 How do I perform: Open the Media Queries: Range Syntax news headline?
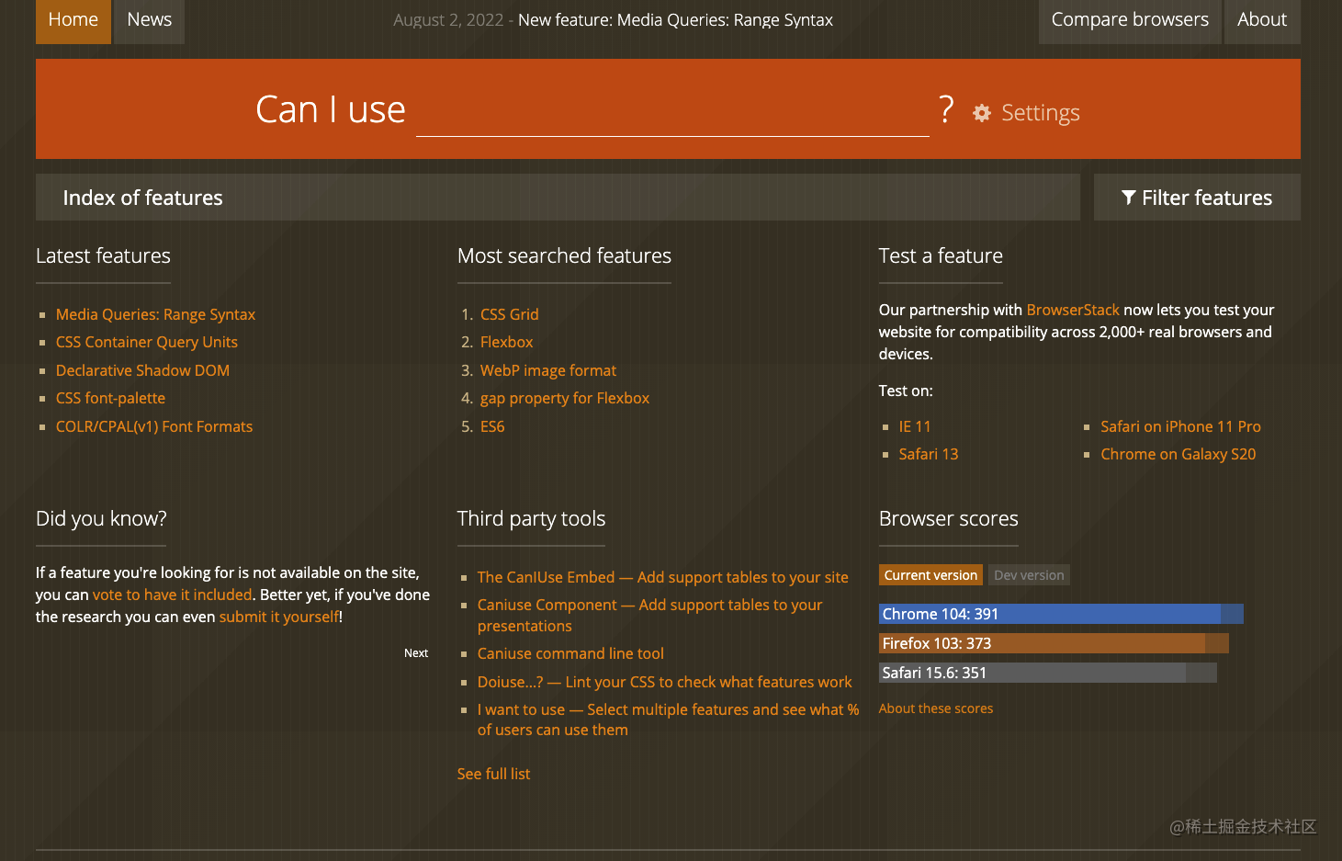pos(675,20)
